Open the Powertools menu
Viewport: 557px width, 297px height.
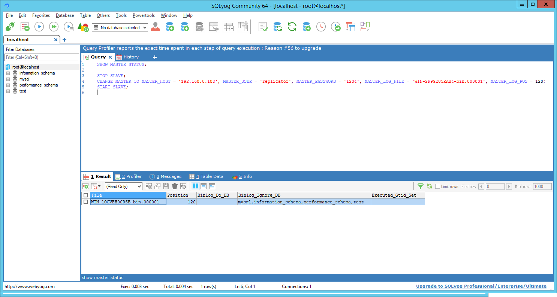144,15
